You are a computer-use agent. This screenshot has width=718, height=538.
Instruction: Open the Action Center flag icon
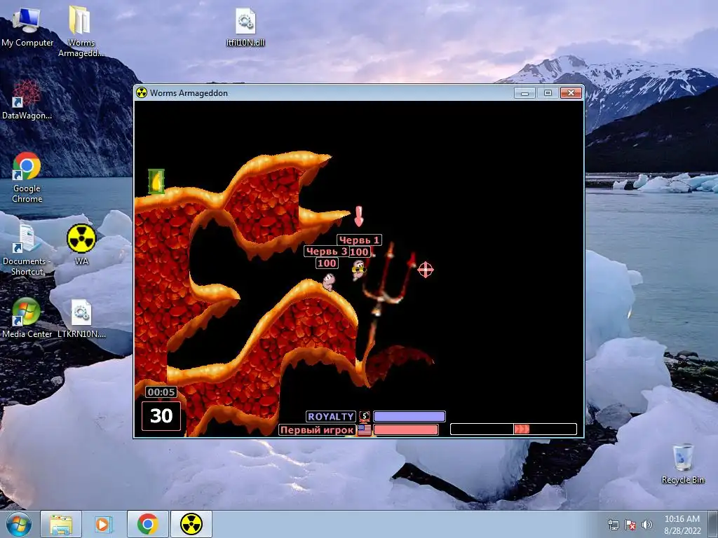click(630, 525)
